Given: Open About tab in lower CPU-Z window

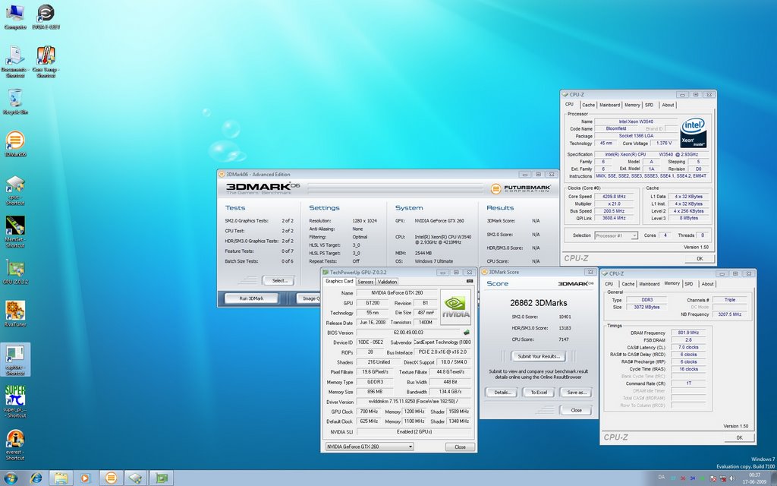Looking at the screenshot, I should tap(708, 284).
